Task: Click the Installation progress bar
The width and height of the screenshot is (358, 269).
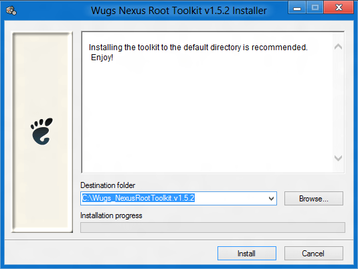Action: coord(213,228)
